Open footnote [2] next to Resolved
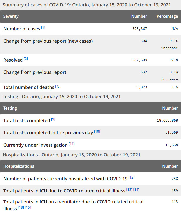The width and height of the screenshot is (181, 213). [x=26, y=59]
